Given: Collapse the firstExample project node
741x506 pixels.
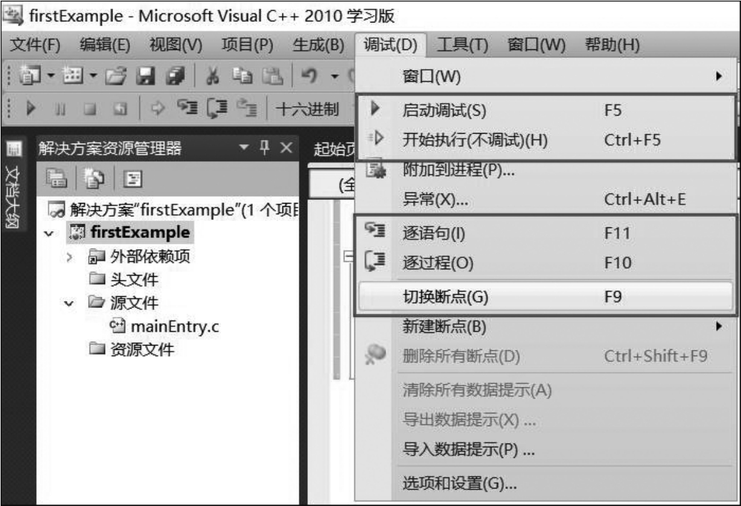Looking at the screenshot, I should (x=49, y=234).
